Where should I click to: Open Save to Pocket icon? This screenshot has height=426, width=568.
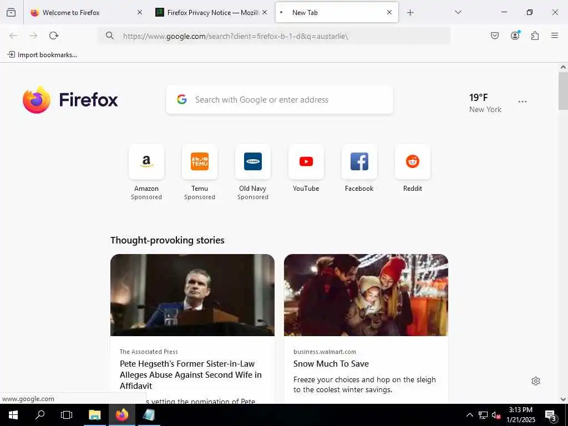[495, 35]
